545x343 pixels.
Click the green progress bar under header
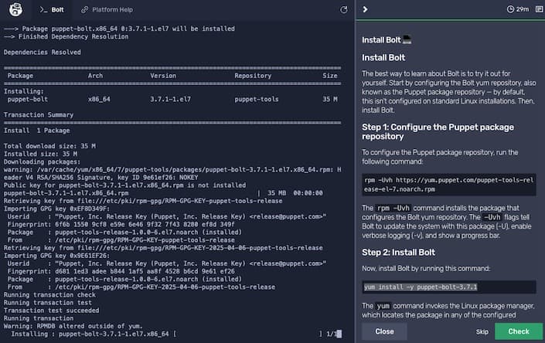click(448, 20)
